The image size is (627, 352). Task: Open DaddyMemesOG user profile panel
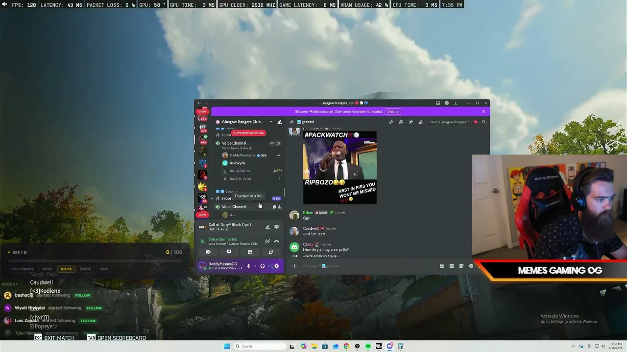pos(219,266)
